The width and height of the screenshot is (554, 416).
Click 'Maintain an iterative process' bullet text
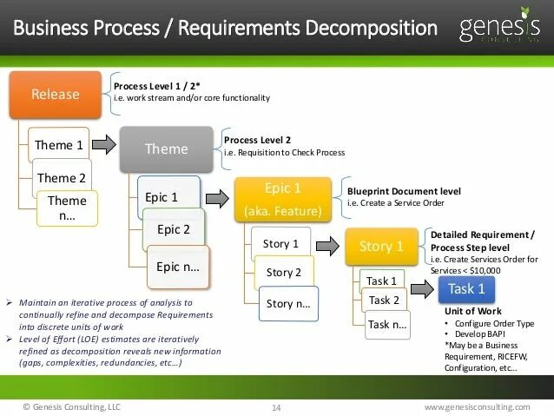115,315
